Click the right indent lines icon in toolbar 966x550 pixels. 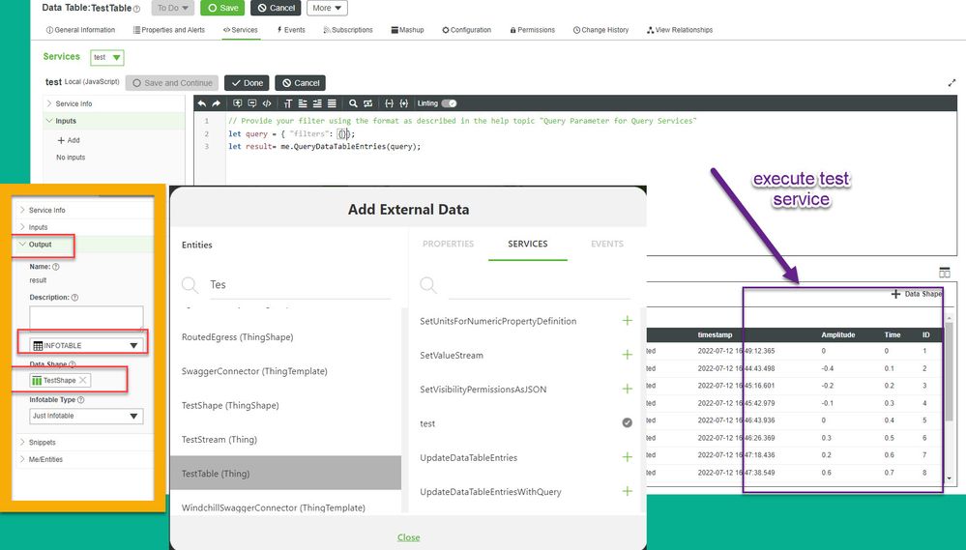pos(317,103)
